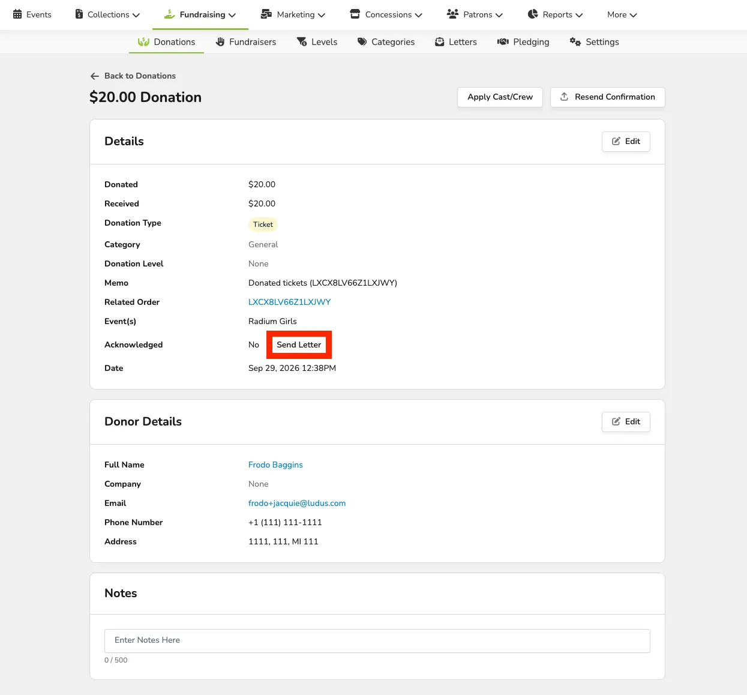Switch to the Fundraisers tab
747x695 pixels.
coord(246,42)
